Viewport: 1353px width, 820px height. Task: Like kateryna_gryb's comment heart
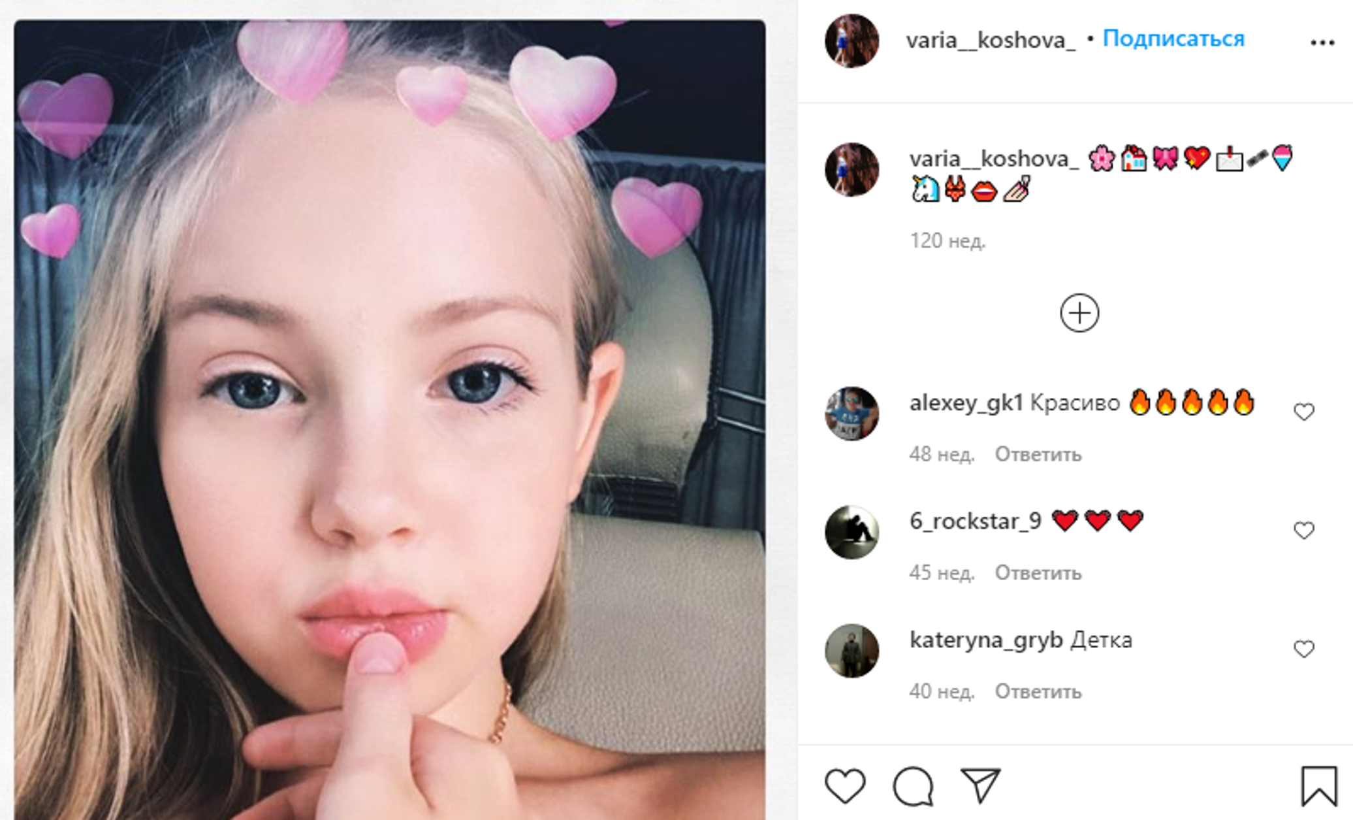pyautogui.click(x=1304, y=649)
